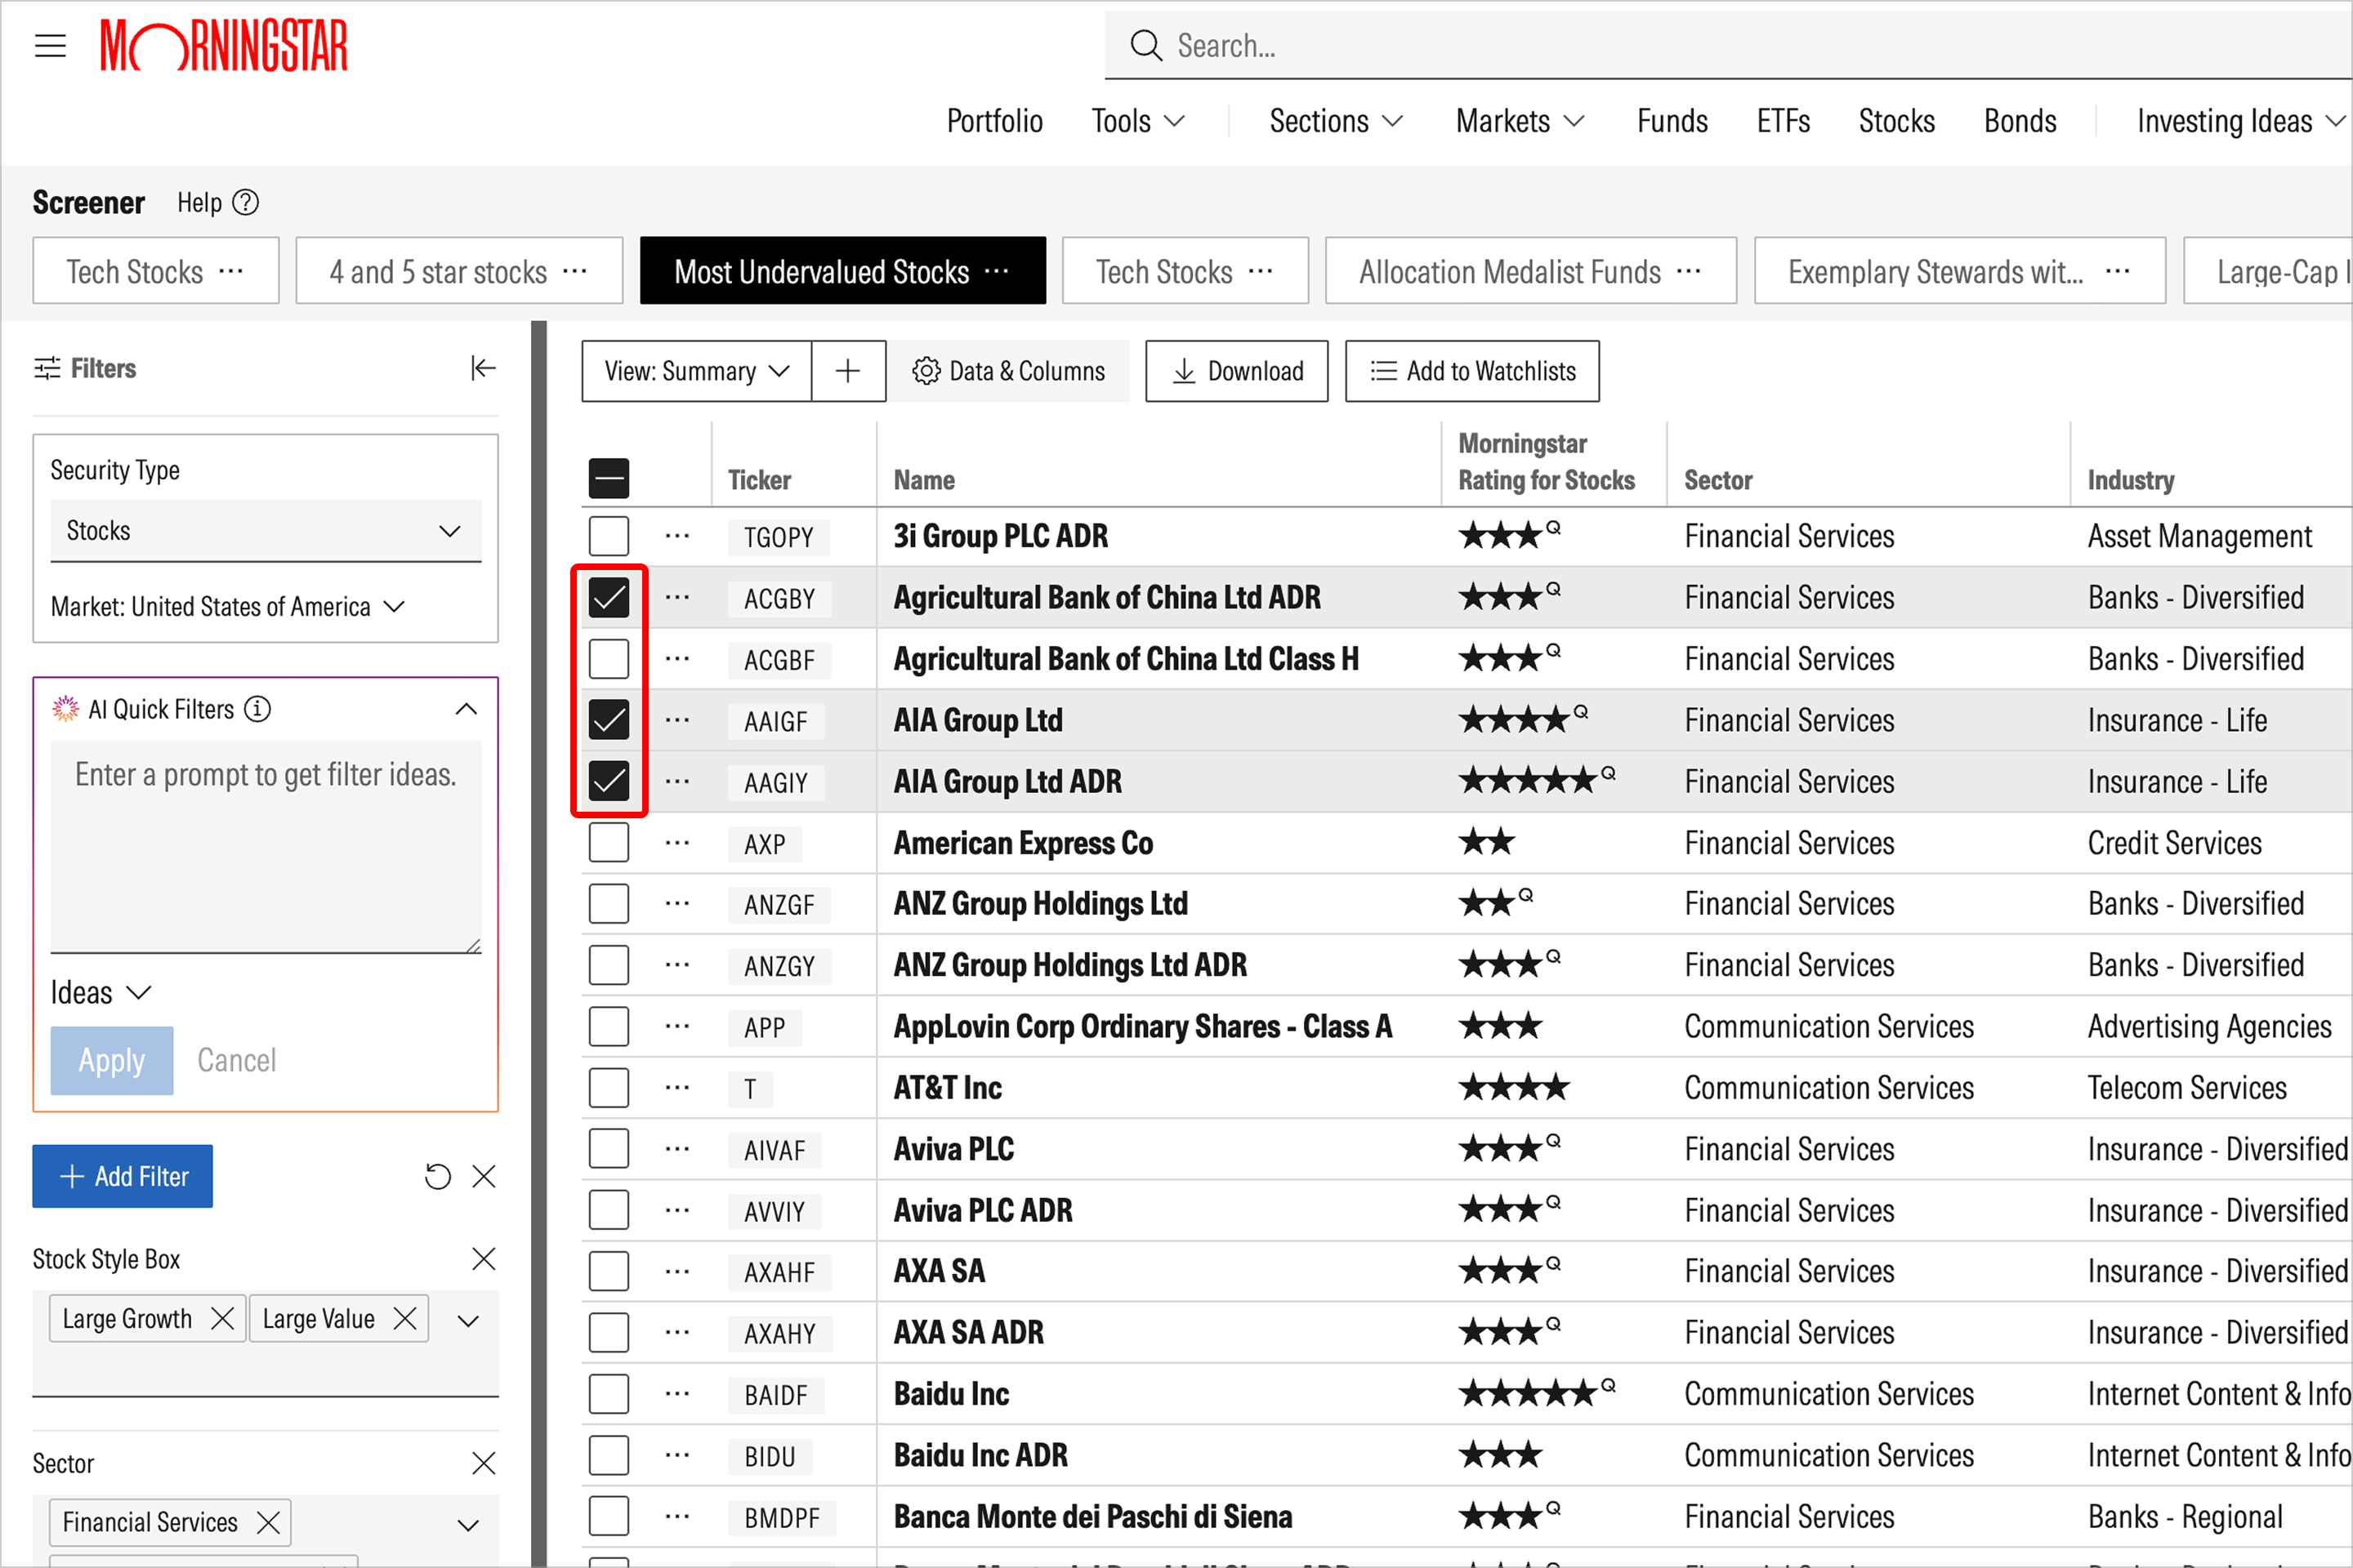Open row actions dots for American Express Co
Image resolution: width=2353 pixels, height=1568 pixels.
(x=677, y=843)
